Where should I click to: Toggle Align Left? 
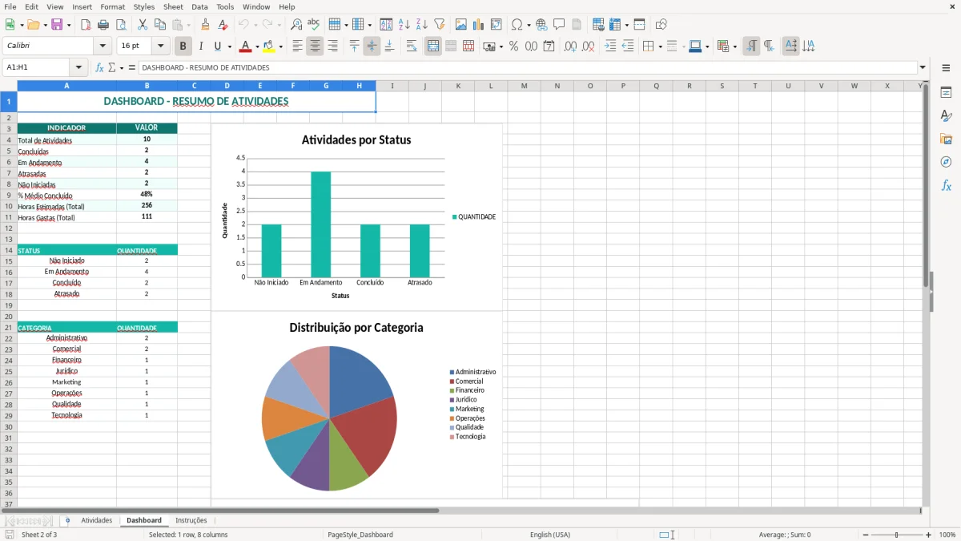tap(297, 46)
